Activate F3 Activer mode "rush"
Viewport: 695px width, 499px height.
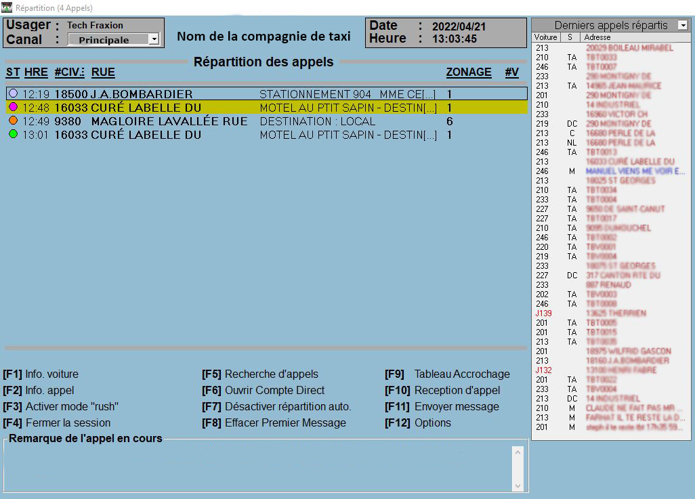61,406
